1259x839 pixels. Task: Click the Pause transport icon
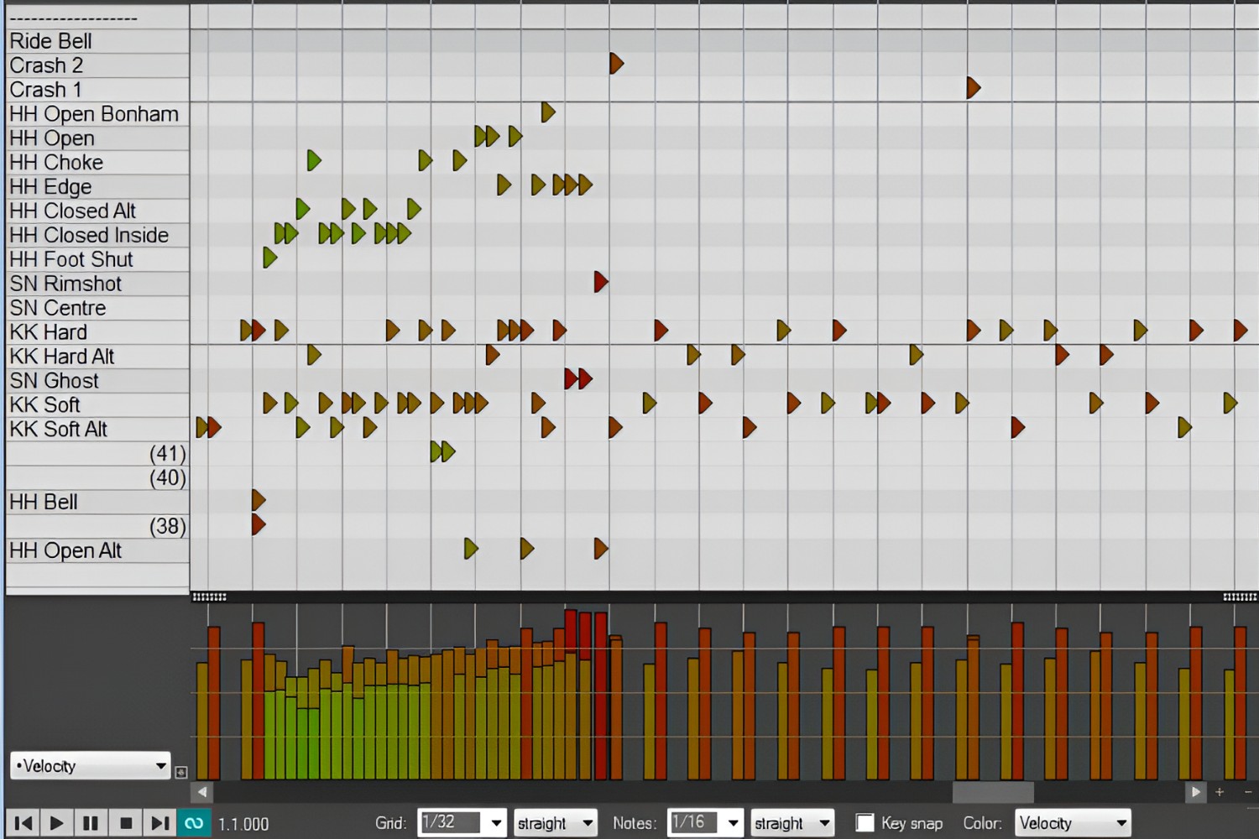91,822
